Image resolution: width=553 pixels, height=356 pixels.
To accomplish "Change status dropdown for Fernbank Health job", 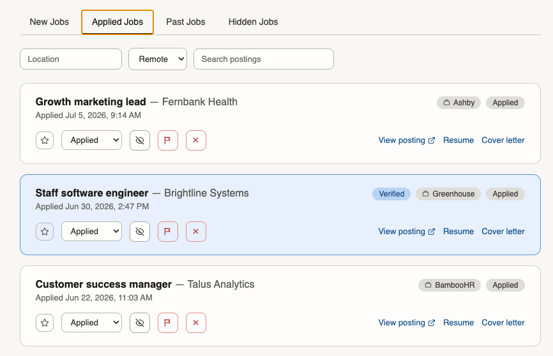I will (92, 140).
